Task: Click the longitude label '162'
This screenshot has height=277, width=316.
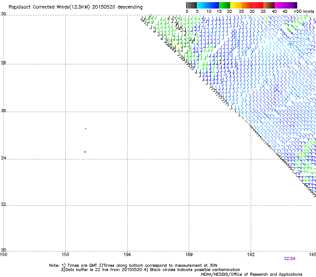Action: 251,254
